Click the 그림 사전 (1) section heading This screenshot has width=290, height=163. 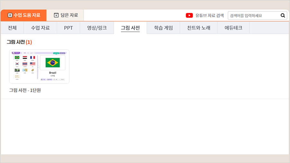click(x=19, y=42)
